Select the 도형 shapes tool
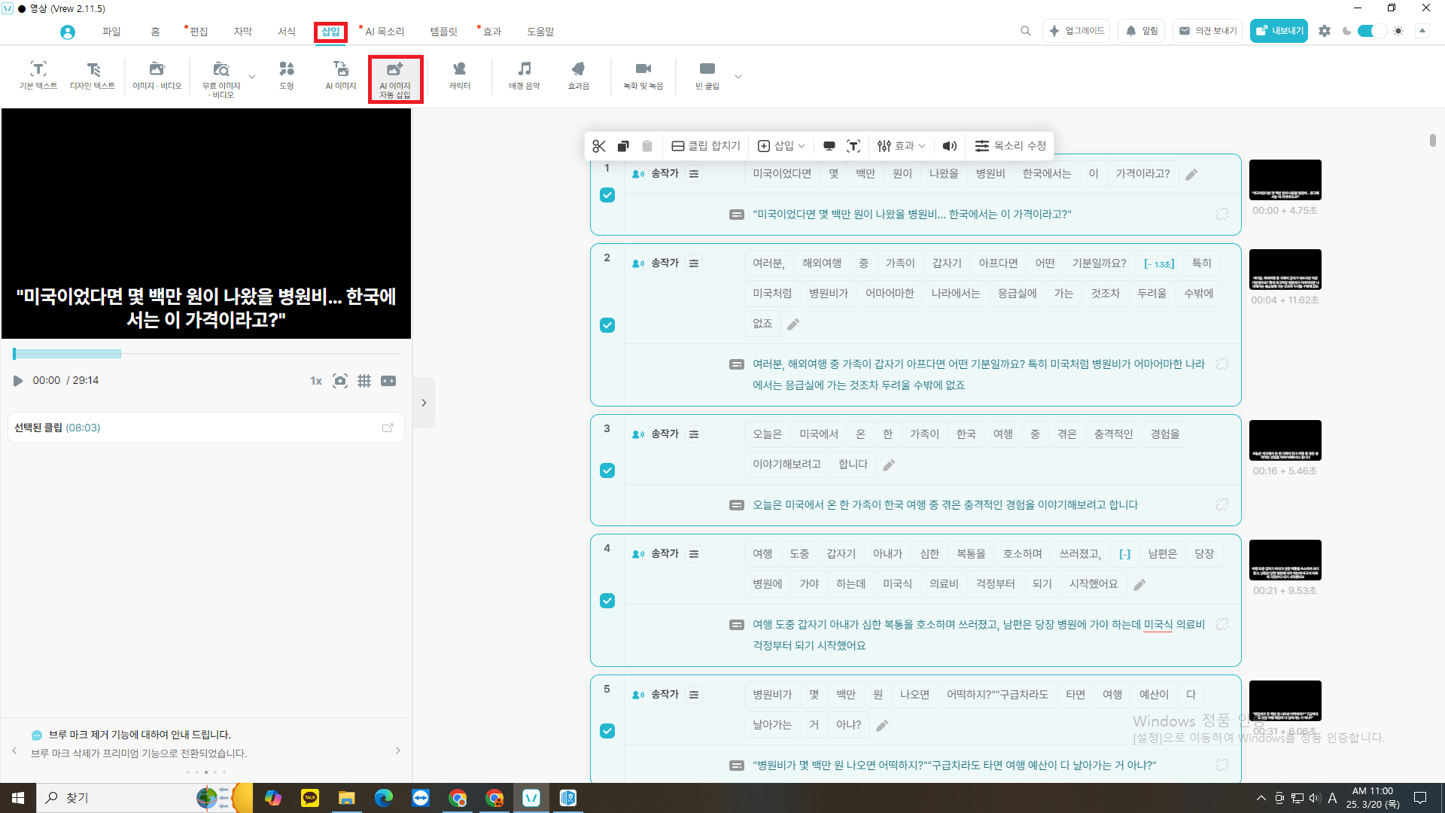The height and width of the screenshot is (813, 1445). click(x=286, y=75)
